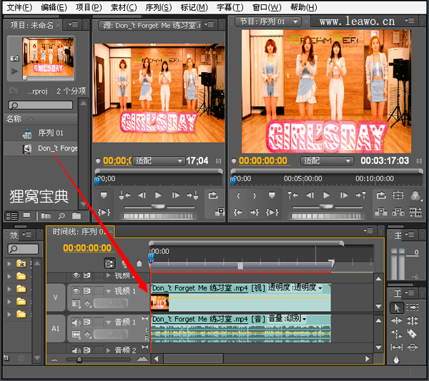This screenshot has height=381, width=429.
Task: Collapse the 视频 1 track triangle
Action: pos(109,291)
